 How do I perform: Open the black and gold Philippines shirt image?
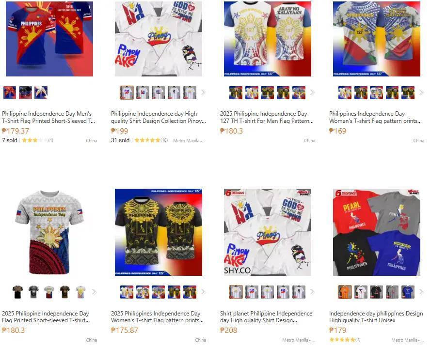[159, 232]
